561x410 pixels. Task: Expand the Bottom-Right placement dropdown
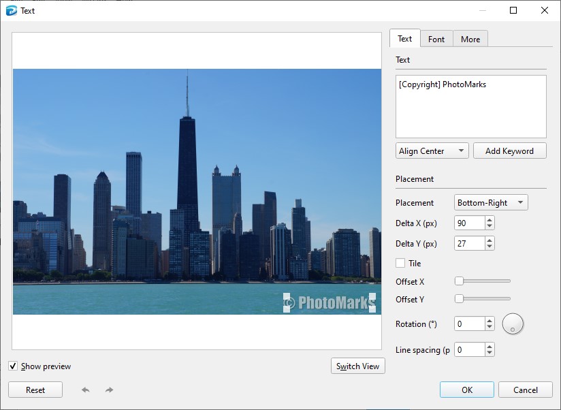click(491, 203)
